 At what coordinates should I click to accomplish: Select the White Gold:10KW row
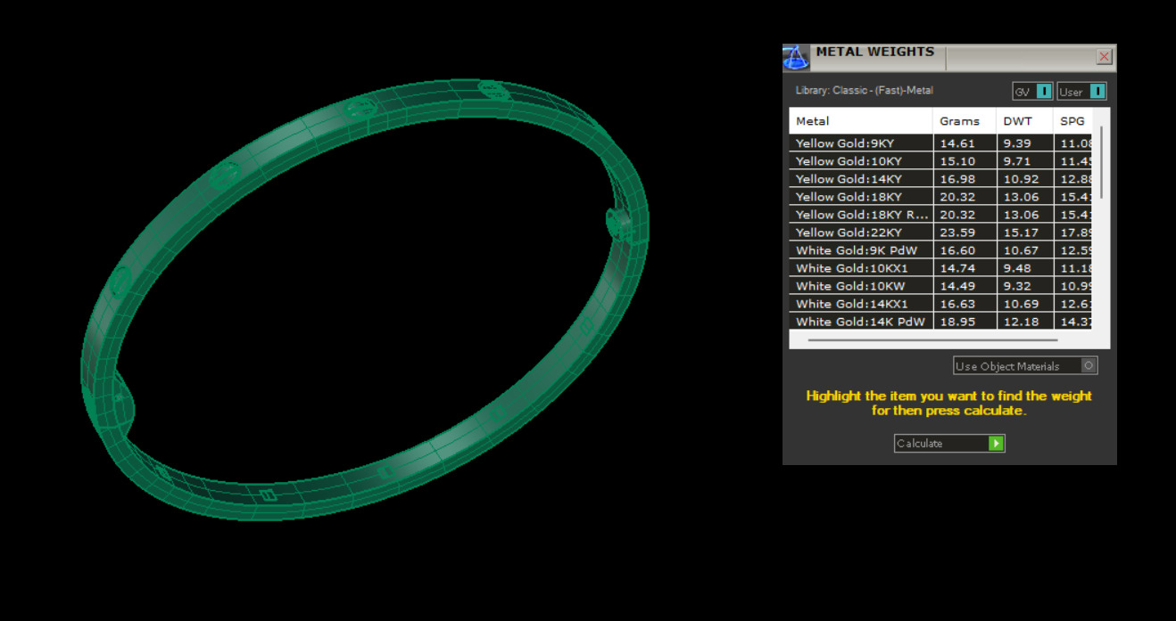tap(940, 286)
